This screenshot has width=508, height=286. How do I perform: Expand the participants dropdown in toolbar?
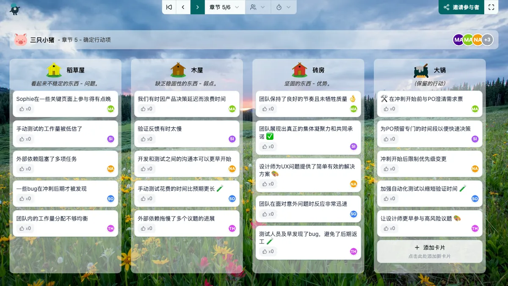pyautogui.click(x=257, y=7)
